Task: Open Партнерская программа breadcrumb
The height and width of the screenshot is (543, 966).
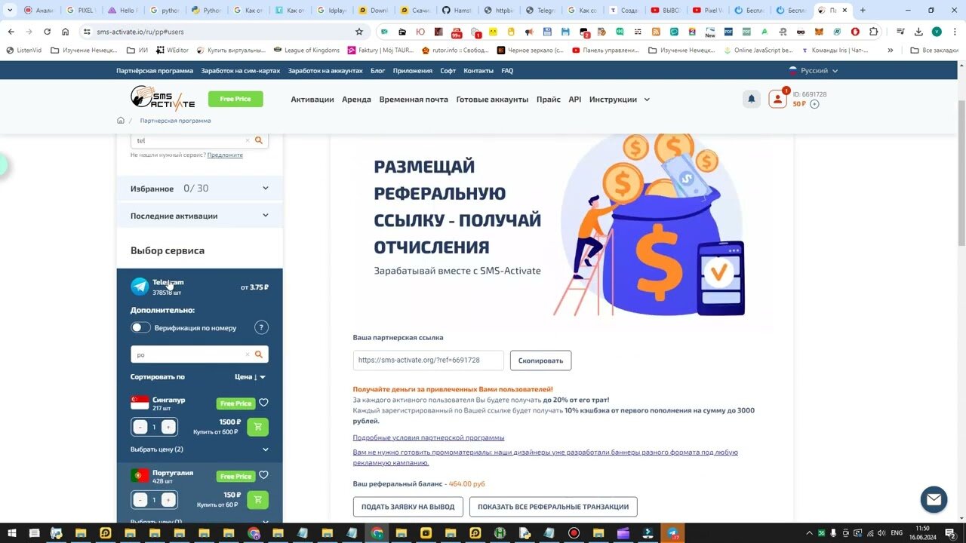Action: [x=175, y=121]
